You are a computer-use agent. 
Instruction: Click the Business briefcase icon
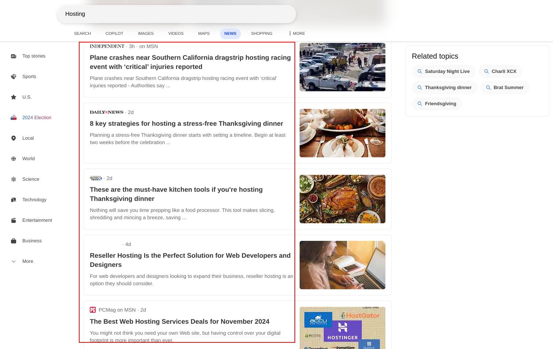(x=14, y=241)
